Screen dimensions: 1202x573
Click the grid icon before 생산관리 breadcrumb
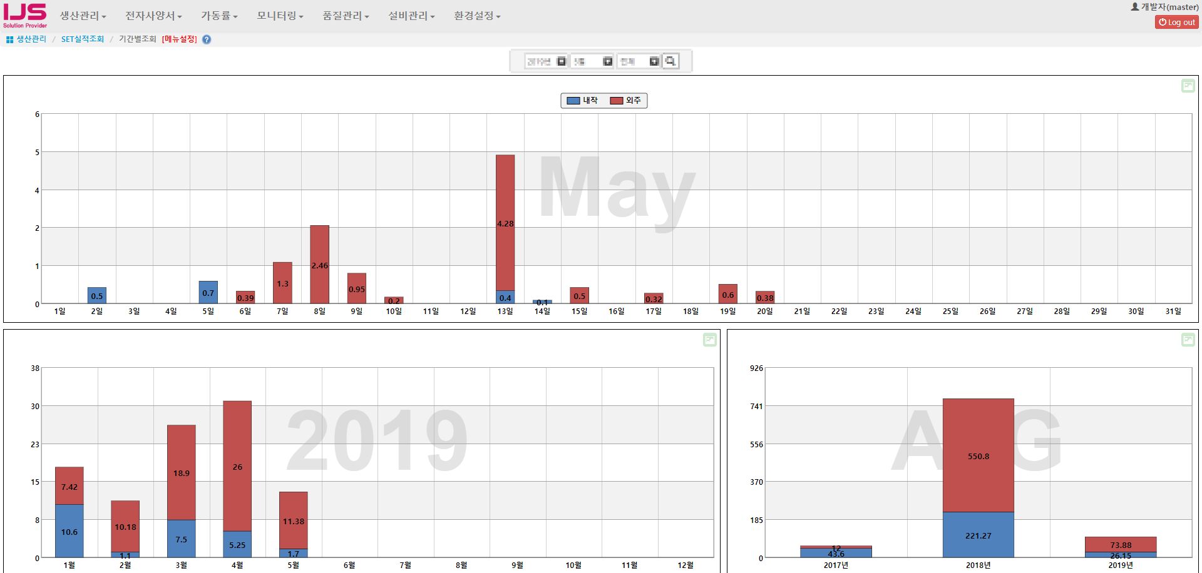(9, 39)
